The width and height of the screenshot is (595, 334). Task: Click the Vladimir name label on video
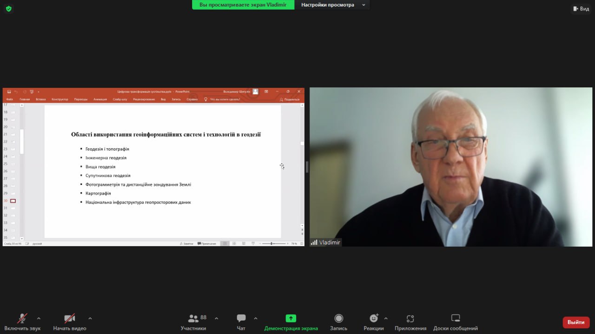(325, 242)
